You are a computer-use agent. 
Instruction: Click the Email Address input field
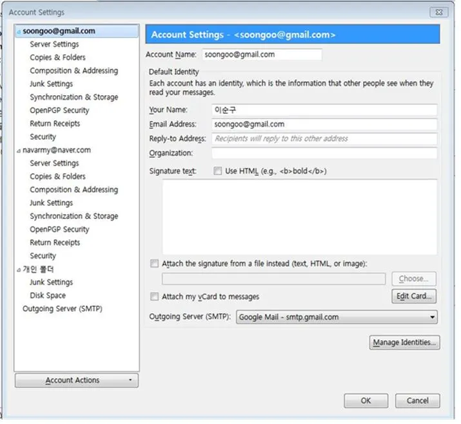pos(324,124)
